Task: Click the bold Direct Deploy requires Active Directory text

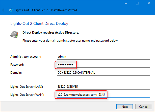Action: (x=50, y=33)
